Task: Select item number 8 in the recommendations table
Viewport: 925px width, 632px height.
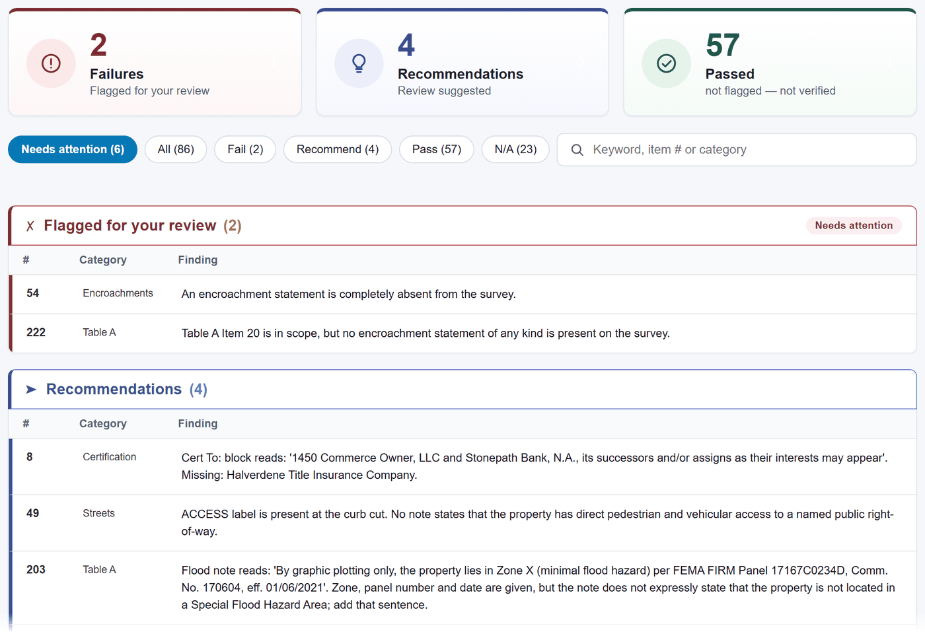Action: tap(30, 457)
